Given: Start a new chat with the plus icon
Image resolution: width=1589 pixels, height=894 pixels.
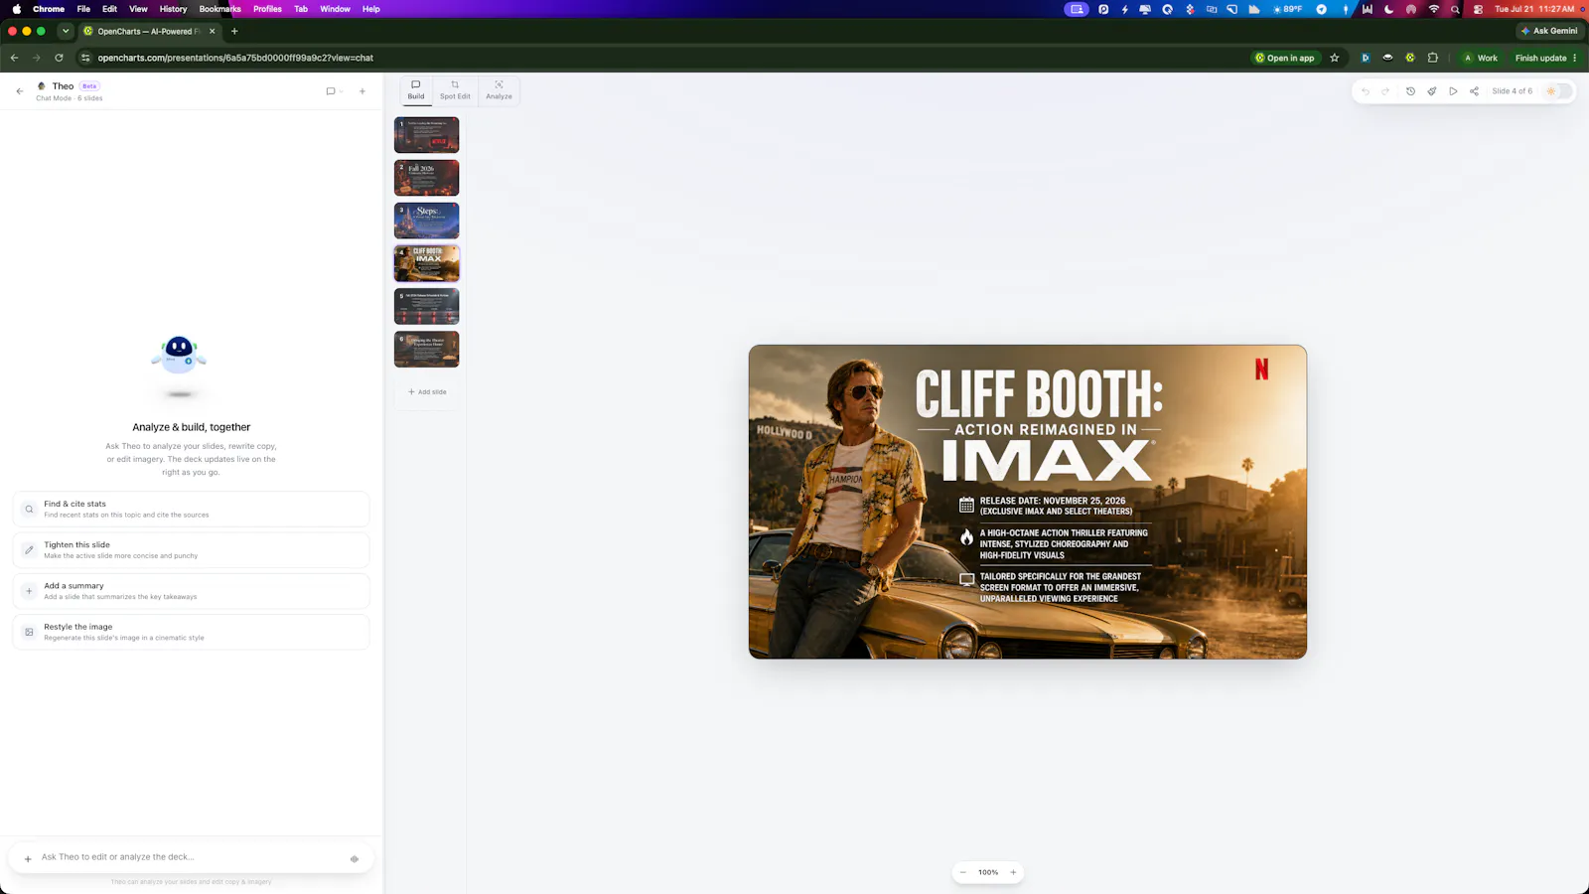Looking at the screenshot, I should (362, 91).
